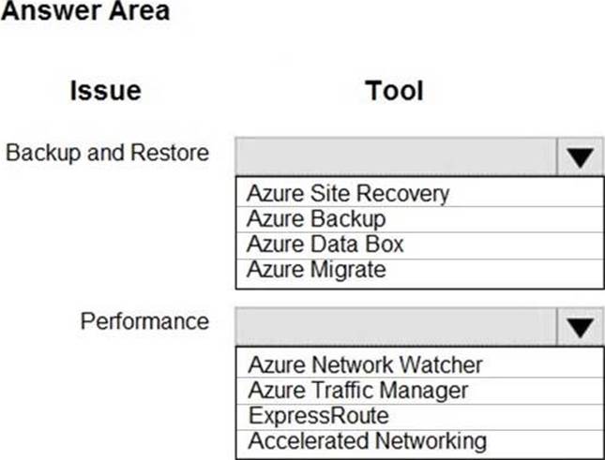605x460 pixels.
Task: Select Azure Network Watcher option
Action: 365,364
